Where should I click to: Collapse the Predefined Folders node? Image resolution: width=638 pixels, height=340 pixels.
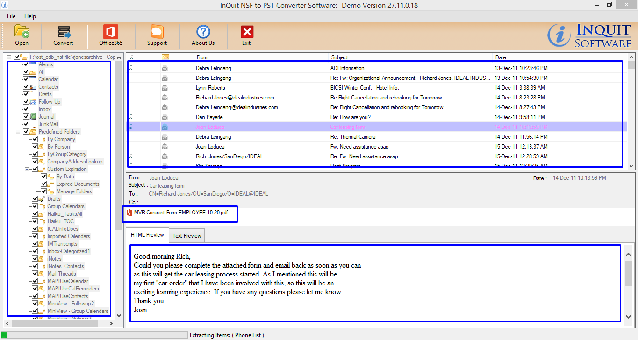(x=18, y=132)
